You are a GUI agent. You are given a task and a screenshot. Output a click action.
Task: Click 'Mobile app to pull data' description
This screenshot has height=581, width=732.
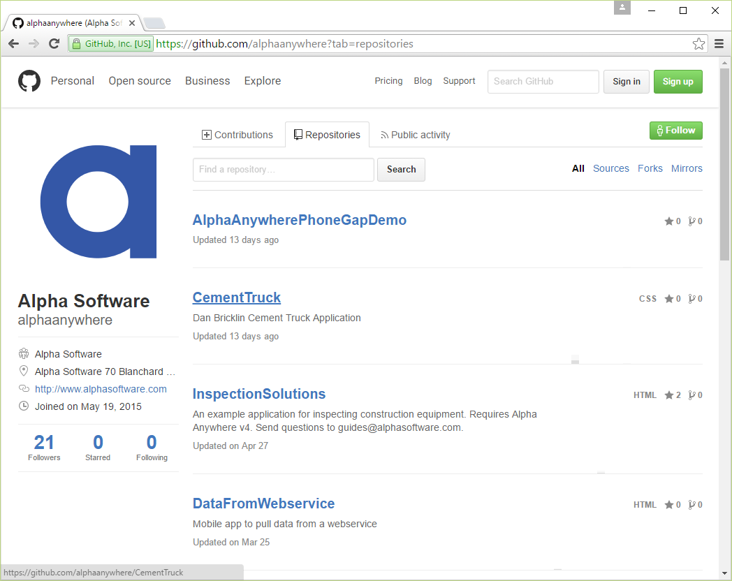[x=285, y=524]
